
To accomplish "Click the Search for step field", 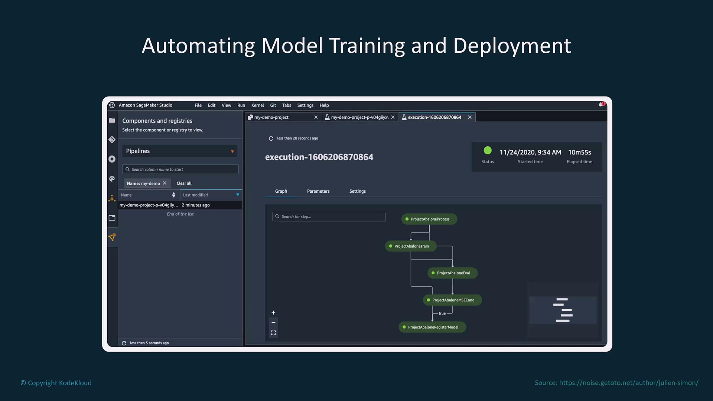I will click(329, 216).
